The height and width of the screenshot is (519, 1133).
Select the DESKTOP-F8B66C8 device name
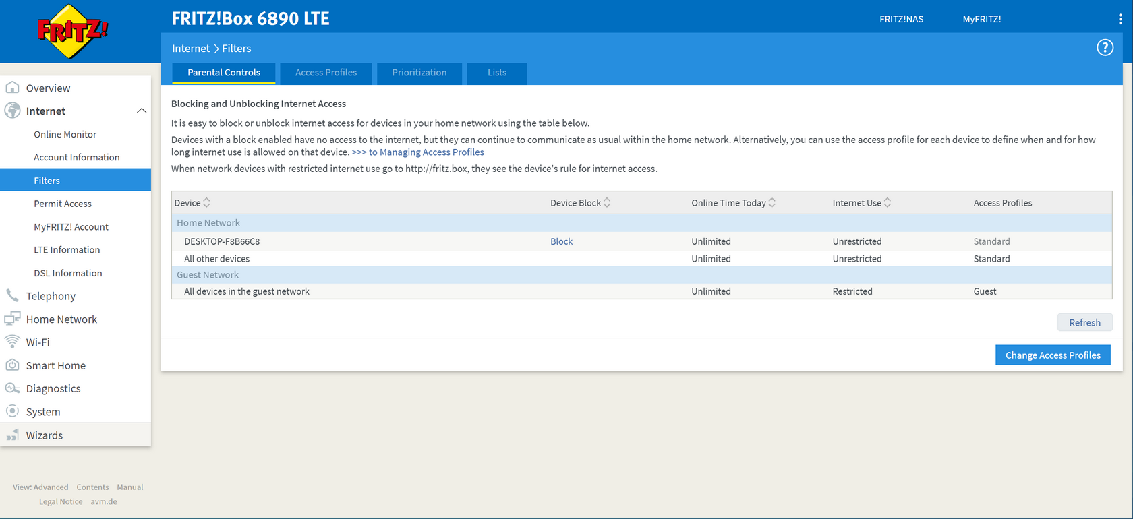click(222, 241)
